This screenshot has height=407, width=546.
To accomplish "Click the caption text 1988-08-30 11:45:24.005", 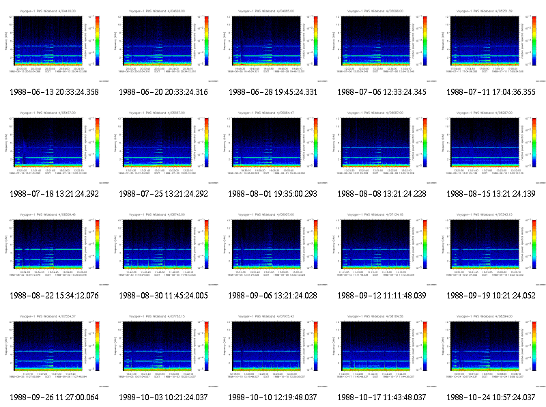I will click(163, 296).
